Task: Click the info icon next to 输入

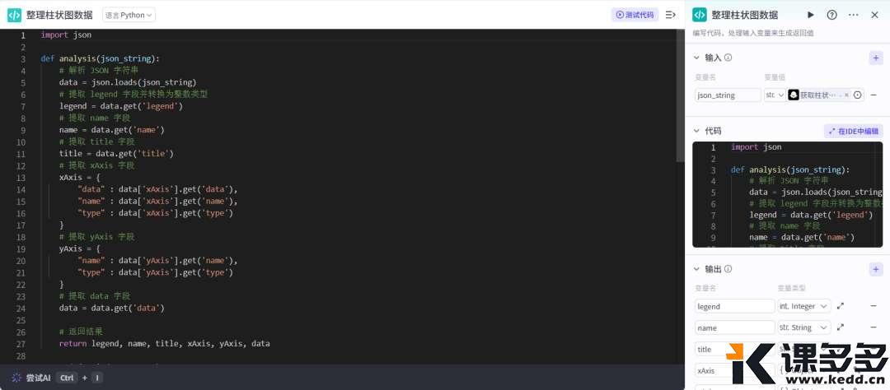Action: (728, 58)
